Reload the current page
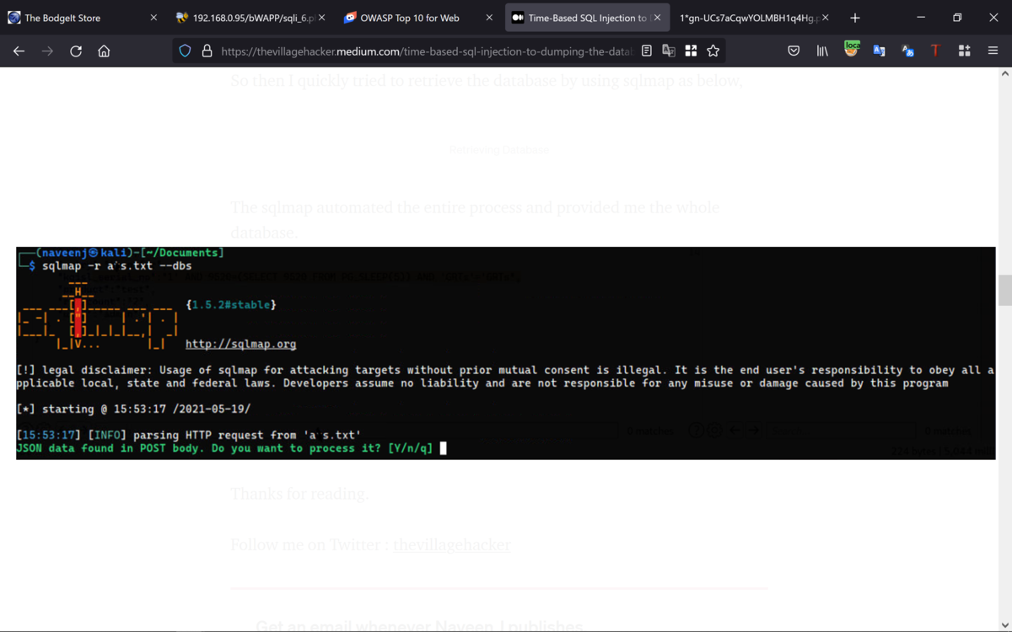This screenshot has width=1012, height=632. coord(76,51)
